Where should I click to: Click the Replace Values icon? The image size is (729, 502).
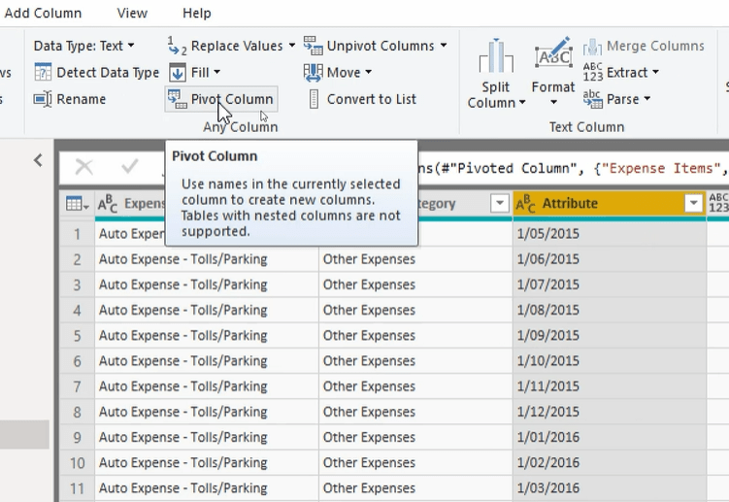[177, 46]
